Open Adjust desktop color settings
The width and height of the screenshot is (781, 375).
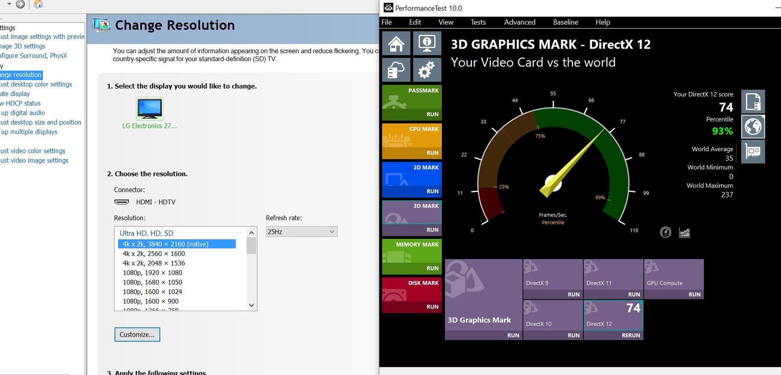tap(36, 84)
